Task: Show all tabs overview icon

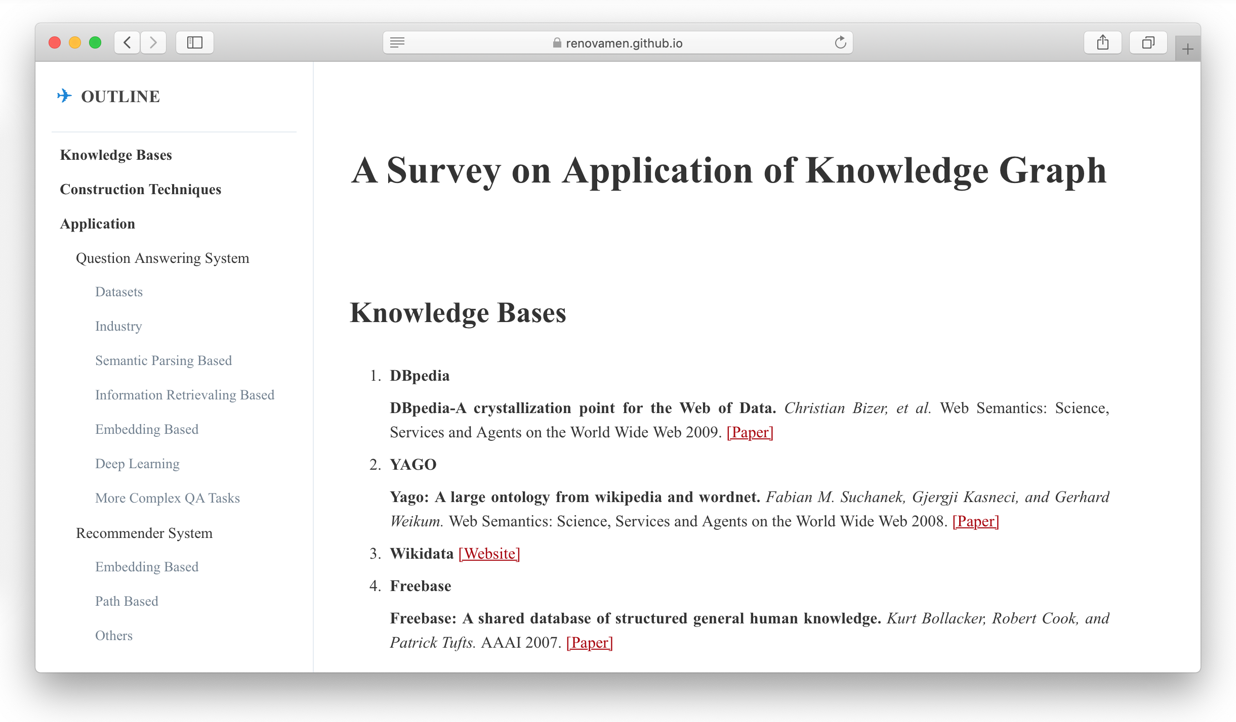Action: 1148,42
